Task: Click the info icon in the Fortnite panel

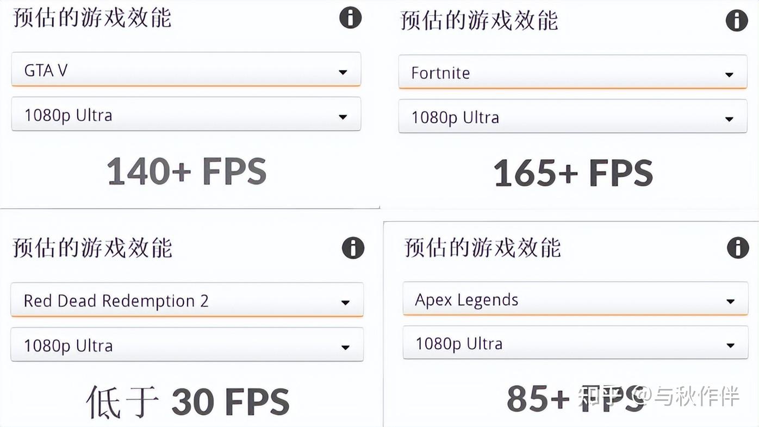Action: click(x=737, y=21)
